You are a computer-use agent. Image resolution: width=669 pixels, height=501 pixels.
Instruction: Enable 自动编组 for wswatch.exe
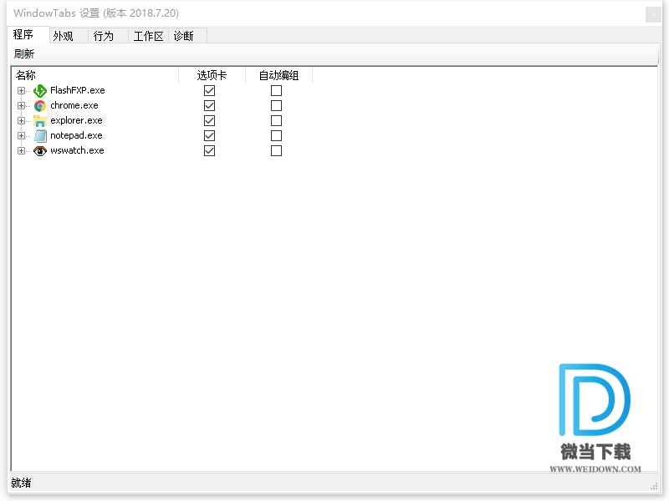[x=277, y=151]
